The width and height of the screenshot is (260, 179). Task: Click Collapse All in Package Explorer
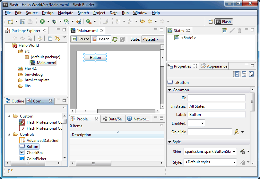[x=50, y=39]
